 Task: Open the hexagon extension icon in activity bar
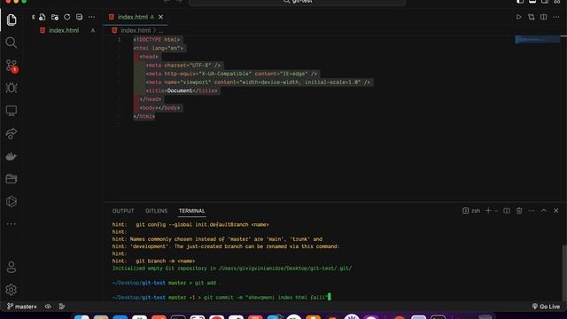12,201
